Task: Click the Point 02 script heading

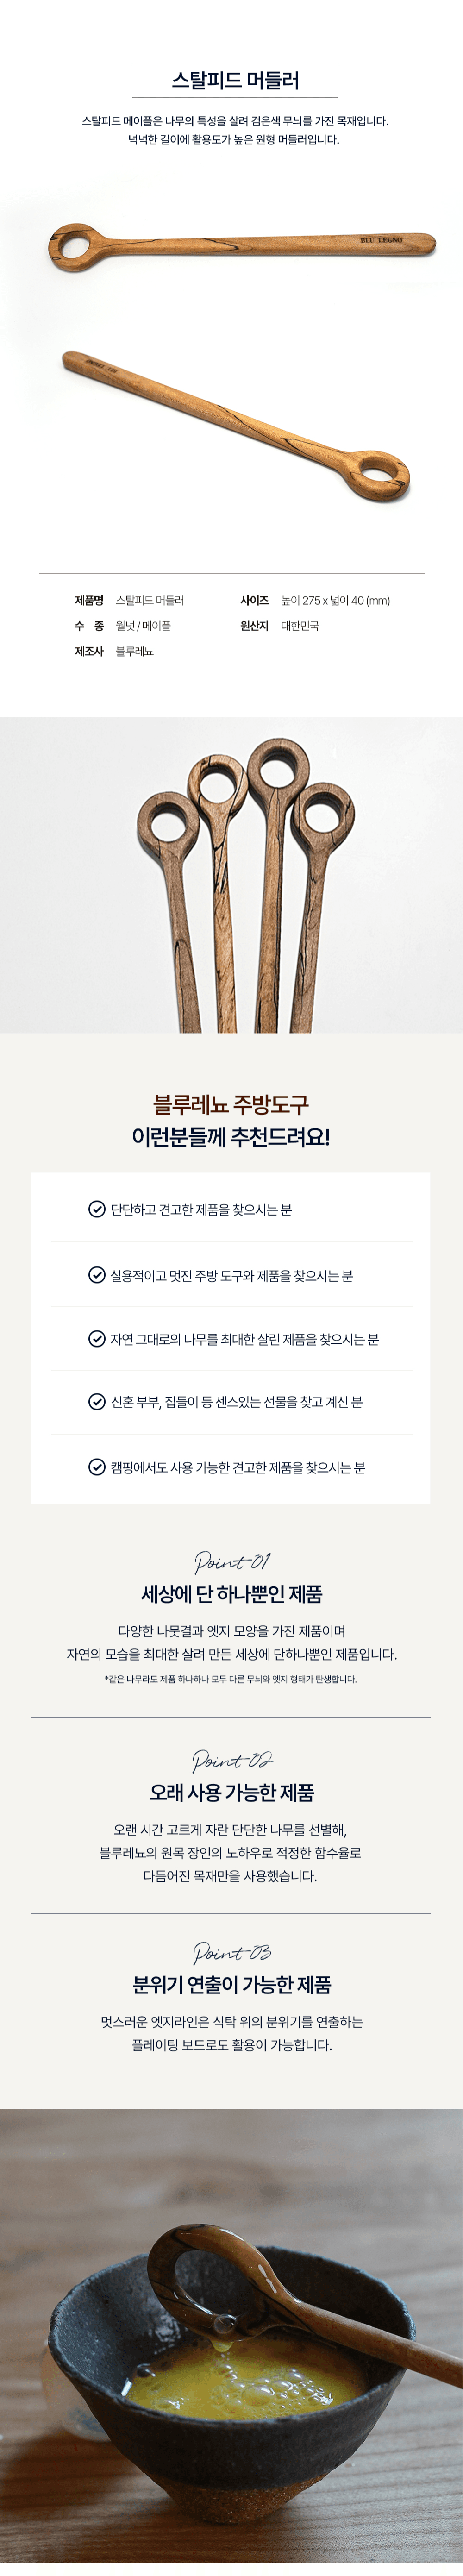Action: tap(232, 1760)
